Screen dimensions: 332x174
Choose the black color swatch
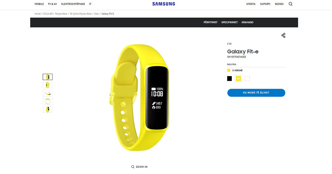229,79
